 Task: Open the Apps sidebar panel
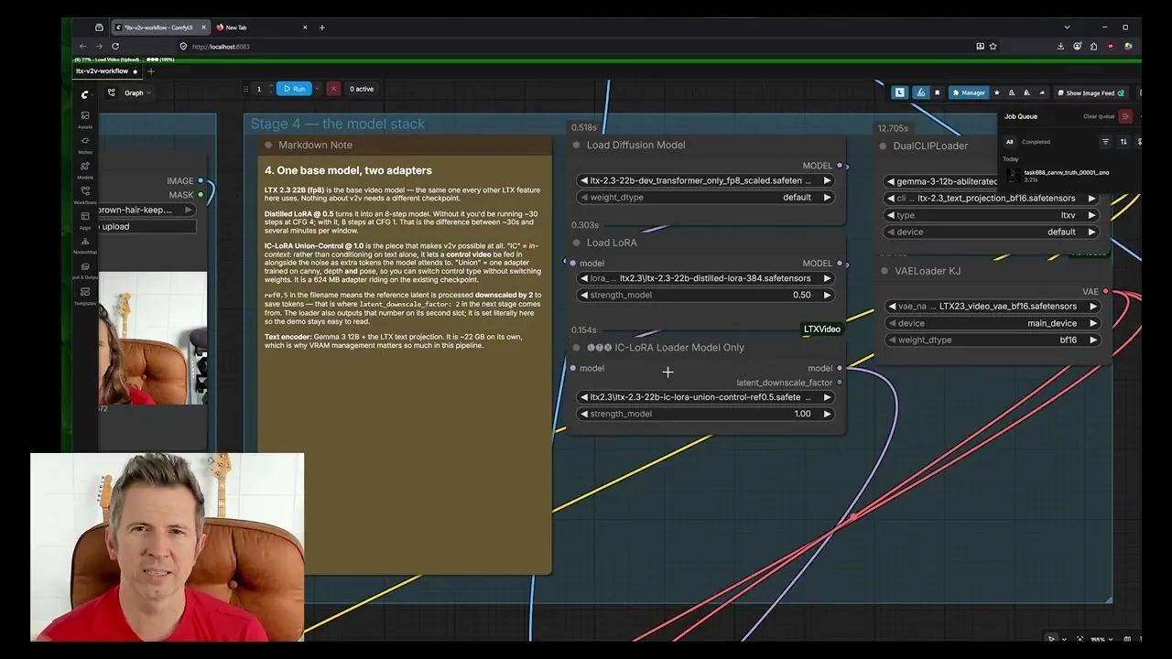point(85,221)
